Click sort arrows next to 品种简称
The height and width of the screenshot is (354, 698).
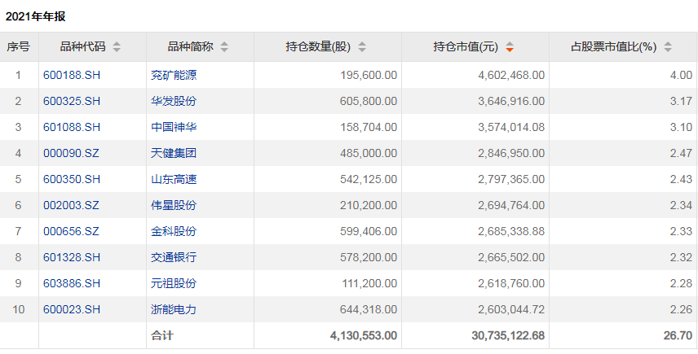click(x=224, y=47)
